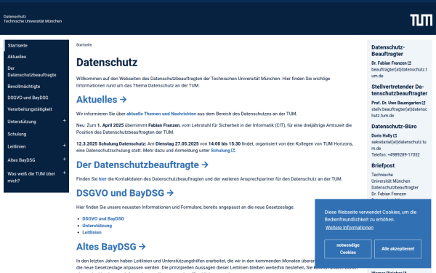Screen dimensions: 436x273
Task: Click sekretariat(at)datenschutz.tum.de email text
Action: point(399,145)
